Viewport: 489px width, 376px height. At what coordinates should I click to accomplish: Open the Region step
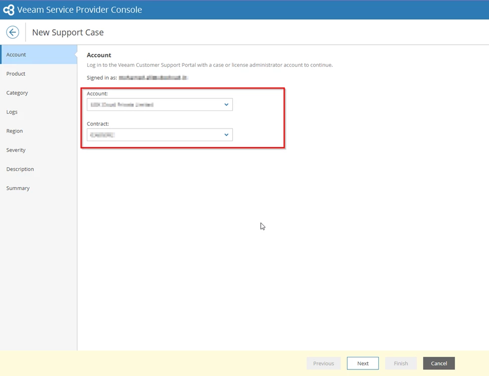click(39, 131)
